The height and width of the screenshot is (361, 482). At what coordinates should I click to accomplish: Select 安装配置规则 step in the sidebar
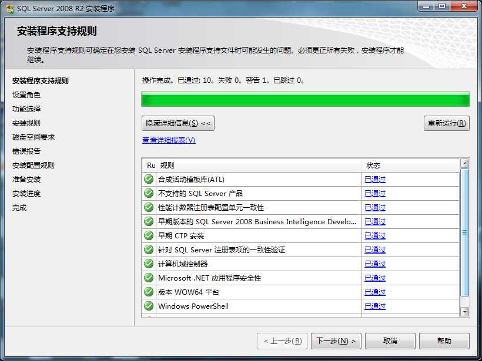(34, 166)
